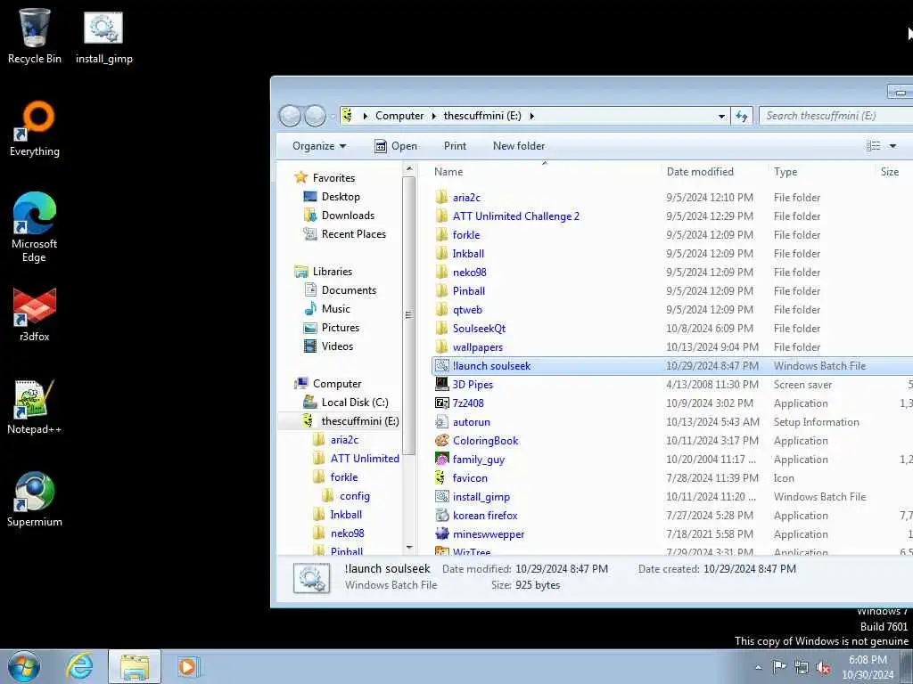Screen dimensions: 913x684
Task: Sort by the Size column header
Action: [893, 172]
